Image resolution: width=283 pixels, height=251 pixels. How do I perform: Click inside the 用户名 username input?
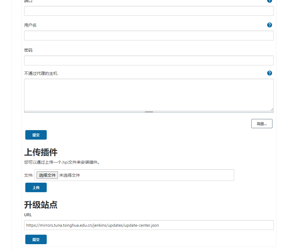pyautogui.click(x=149, y=35)
